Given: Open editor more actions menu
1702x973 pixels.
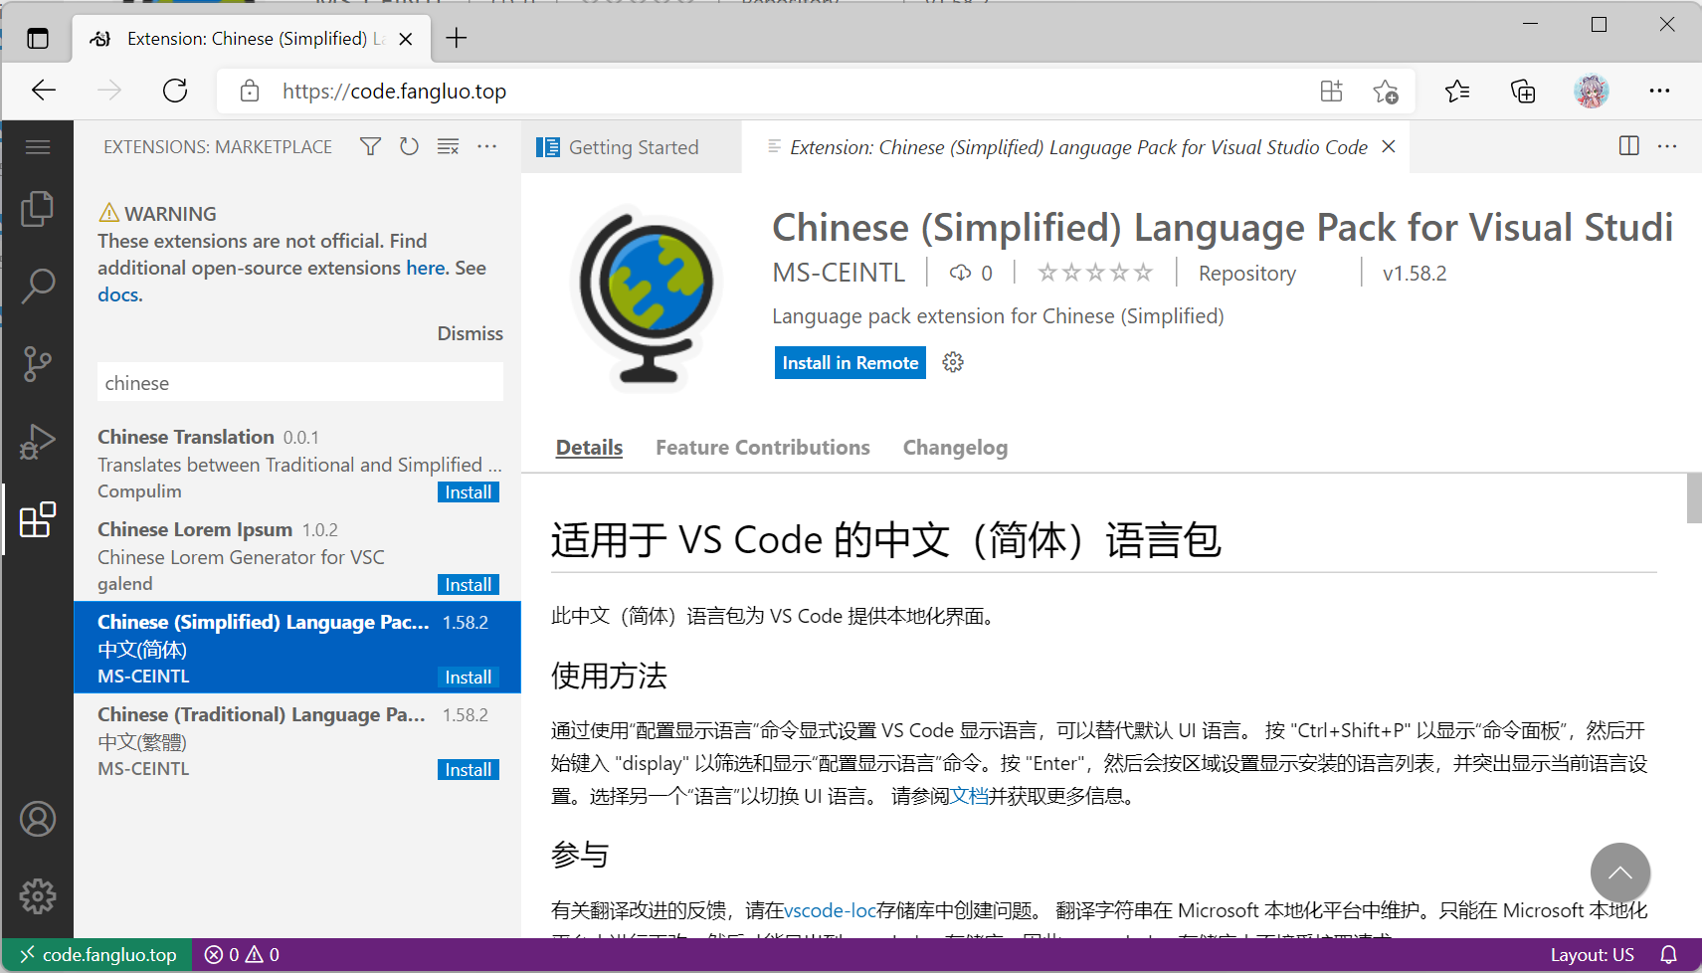Looking at the screenshot, I should (x=1667, y=146).
